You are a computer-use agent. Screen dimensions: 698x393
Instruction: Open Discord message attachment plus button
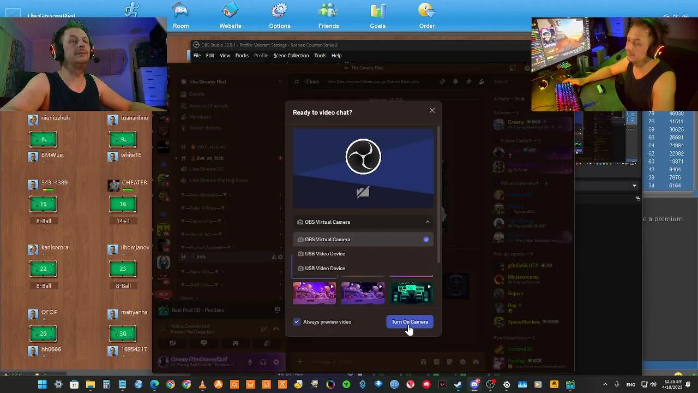point(299,361)
